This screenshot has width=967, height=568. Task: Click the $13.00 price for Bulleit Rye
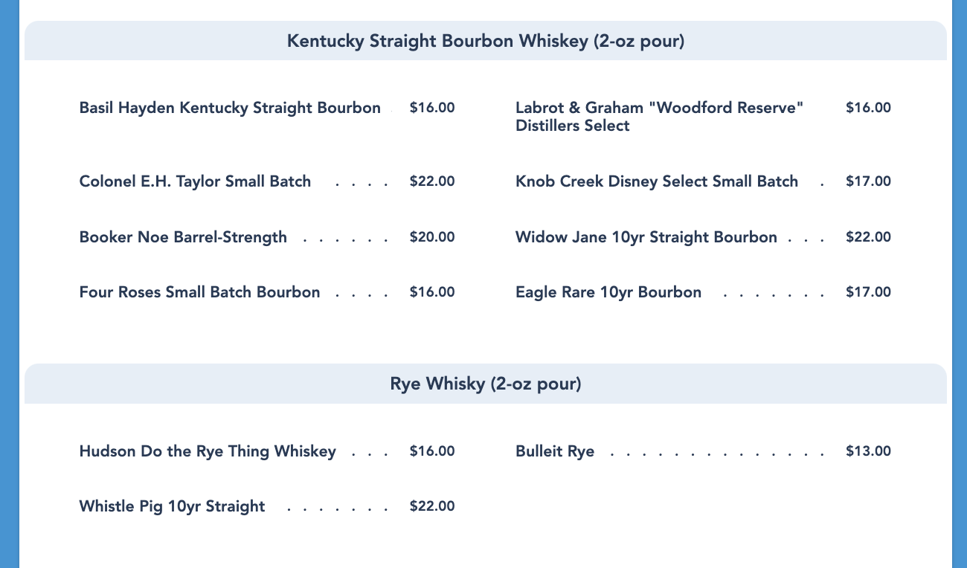pyautogui.click(x=868, y=451)
